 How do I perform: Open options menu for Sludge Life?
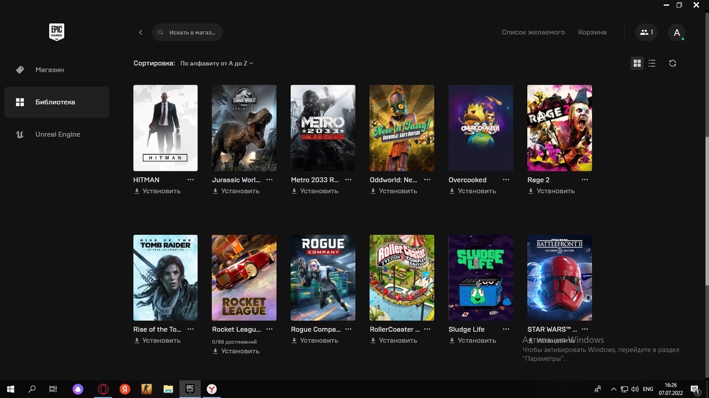506,329
